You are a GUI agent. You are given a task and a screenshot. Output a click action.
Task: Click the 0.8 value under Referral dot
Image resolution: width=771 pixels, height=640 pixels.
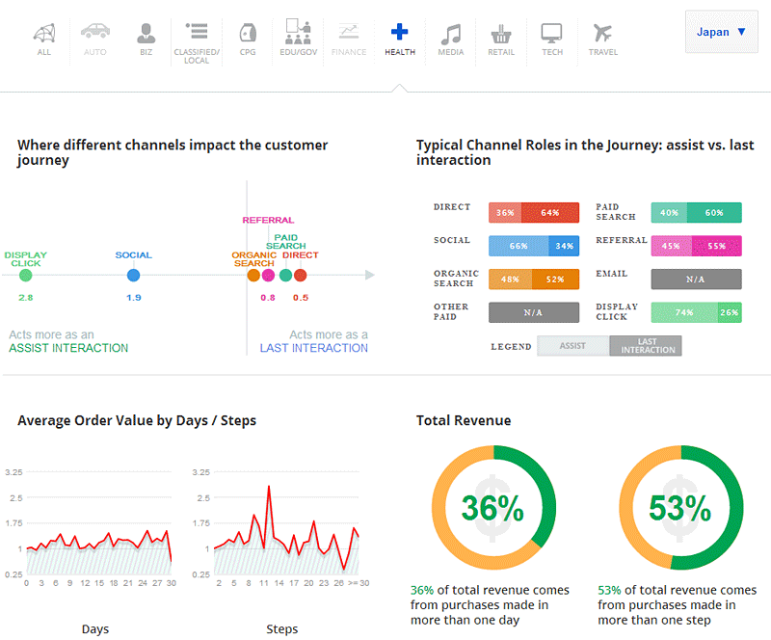coord(268,298)
